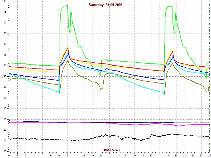Click hour '4' on the time axis

pos(42,156)
